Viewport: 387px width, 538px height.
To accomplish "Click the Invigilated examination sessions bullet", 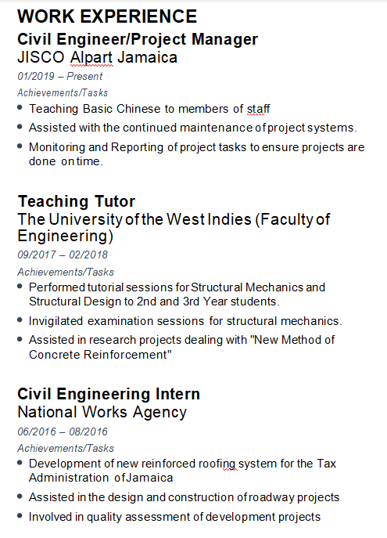I will click(185, 321).
